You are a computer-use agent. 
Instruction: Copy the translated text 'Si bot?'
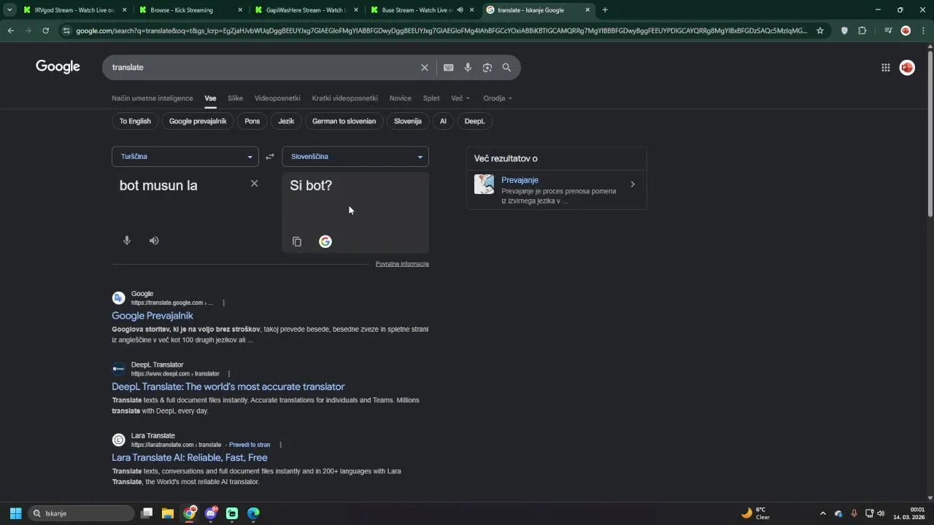point(297,241)
